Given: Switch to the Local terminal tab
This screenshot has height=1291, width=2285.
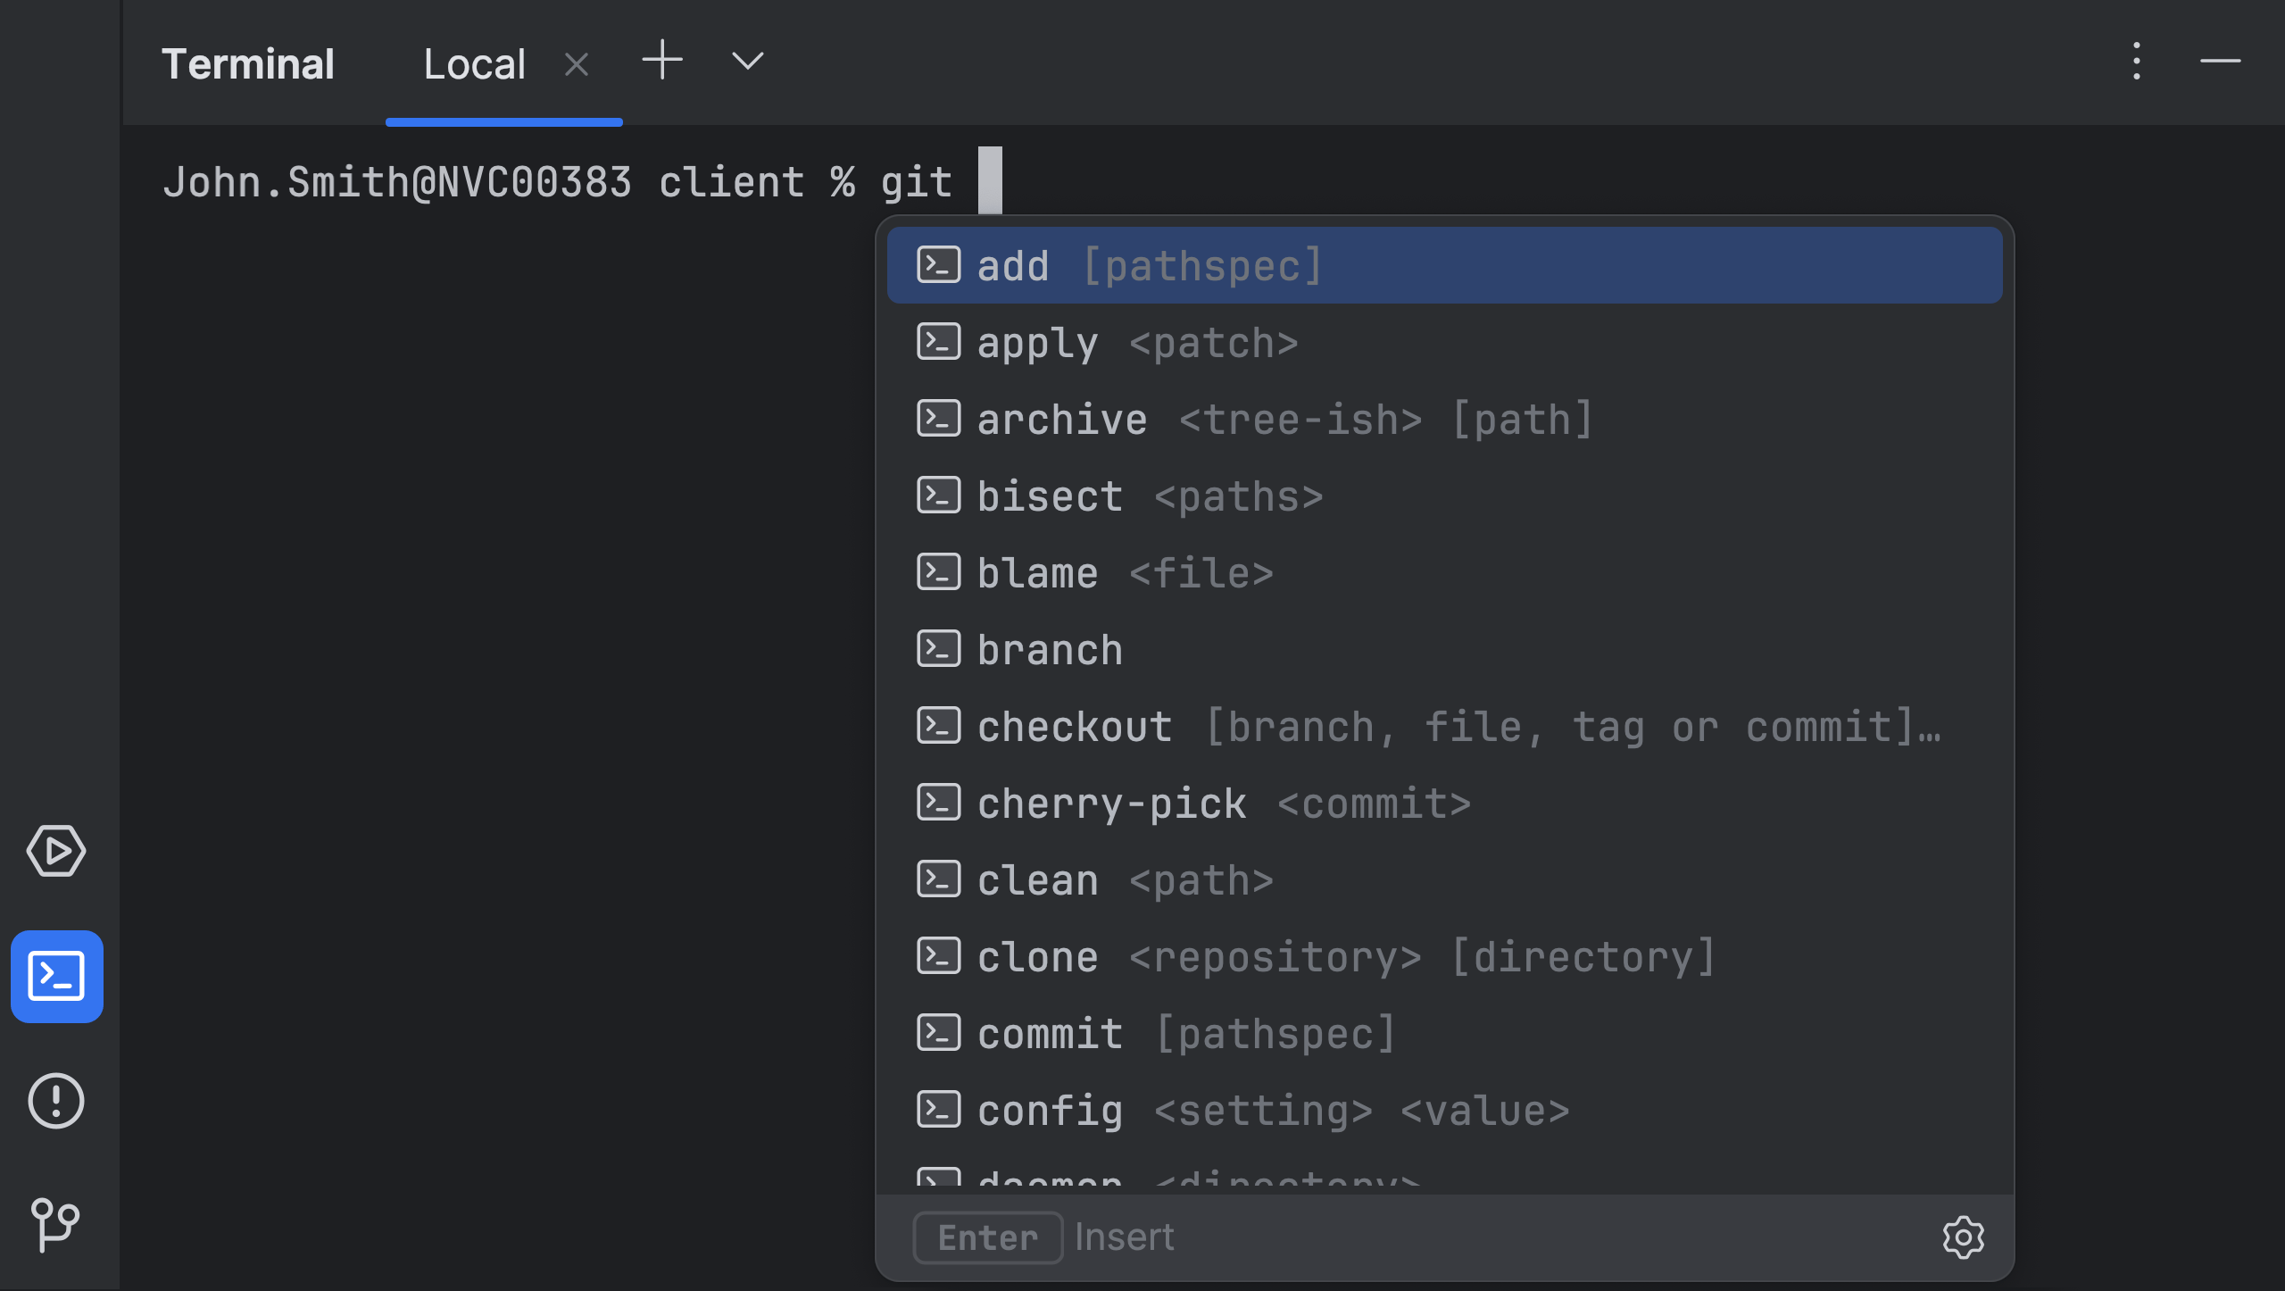Looking at the screenshot, I should point(474,62).
